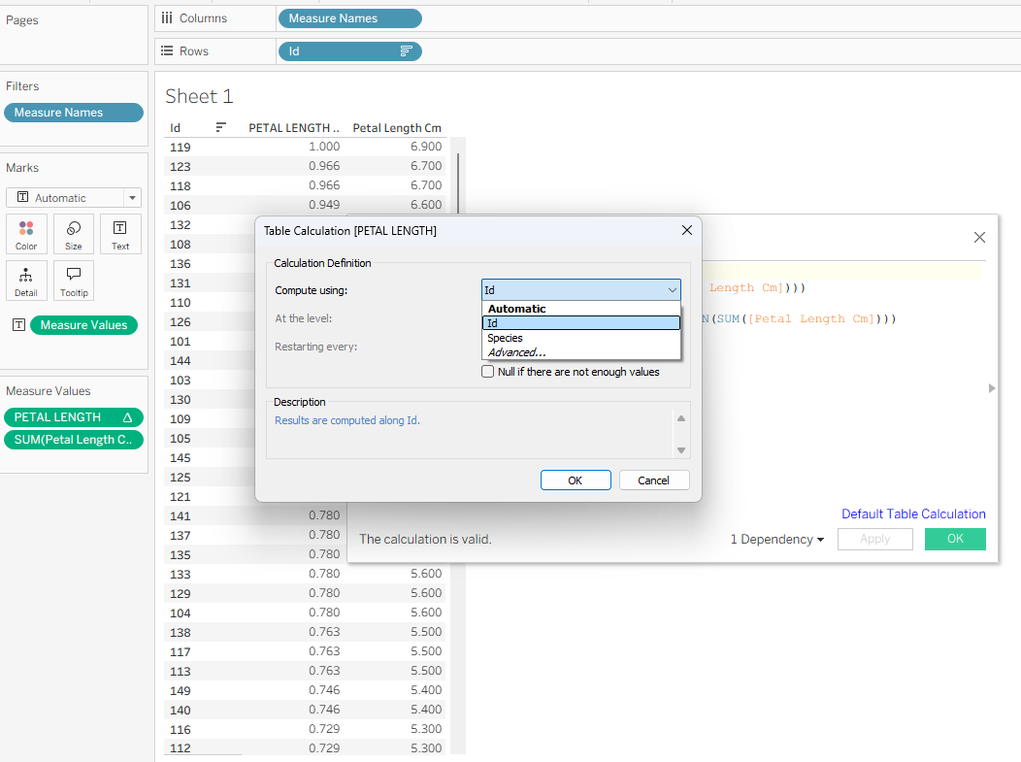The height and width of the screenshot is (762, 1021).
Task: Expand the 1 Dependency dropdown
Action: pos(776,540)
